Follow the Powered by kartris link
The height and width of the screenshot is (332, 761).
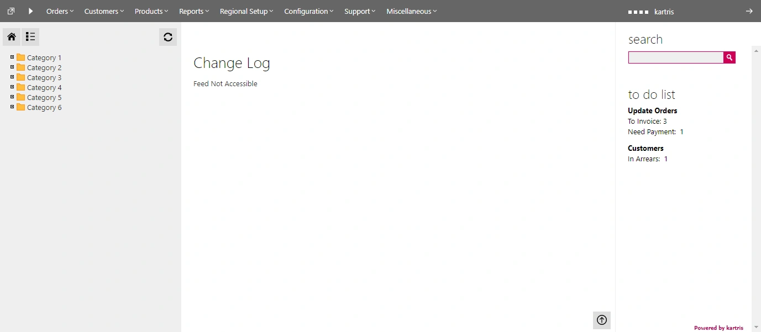click(x=718, y=328)
